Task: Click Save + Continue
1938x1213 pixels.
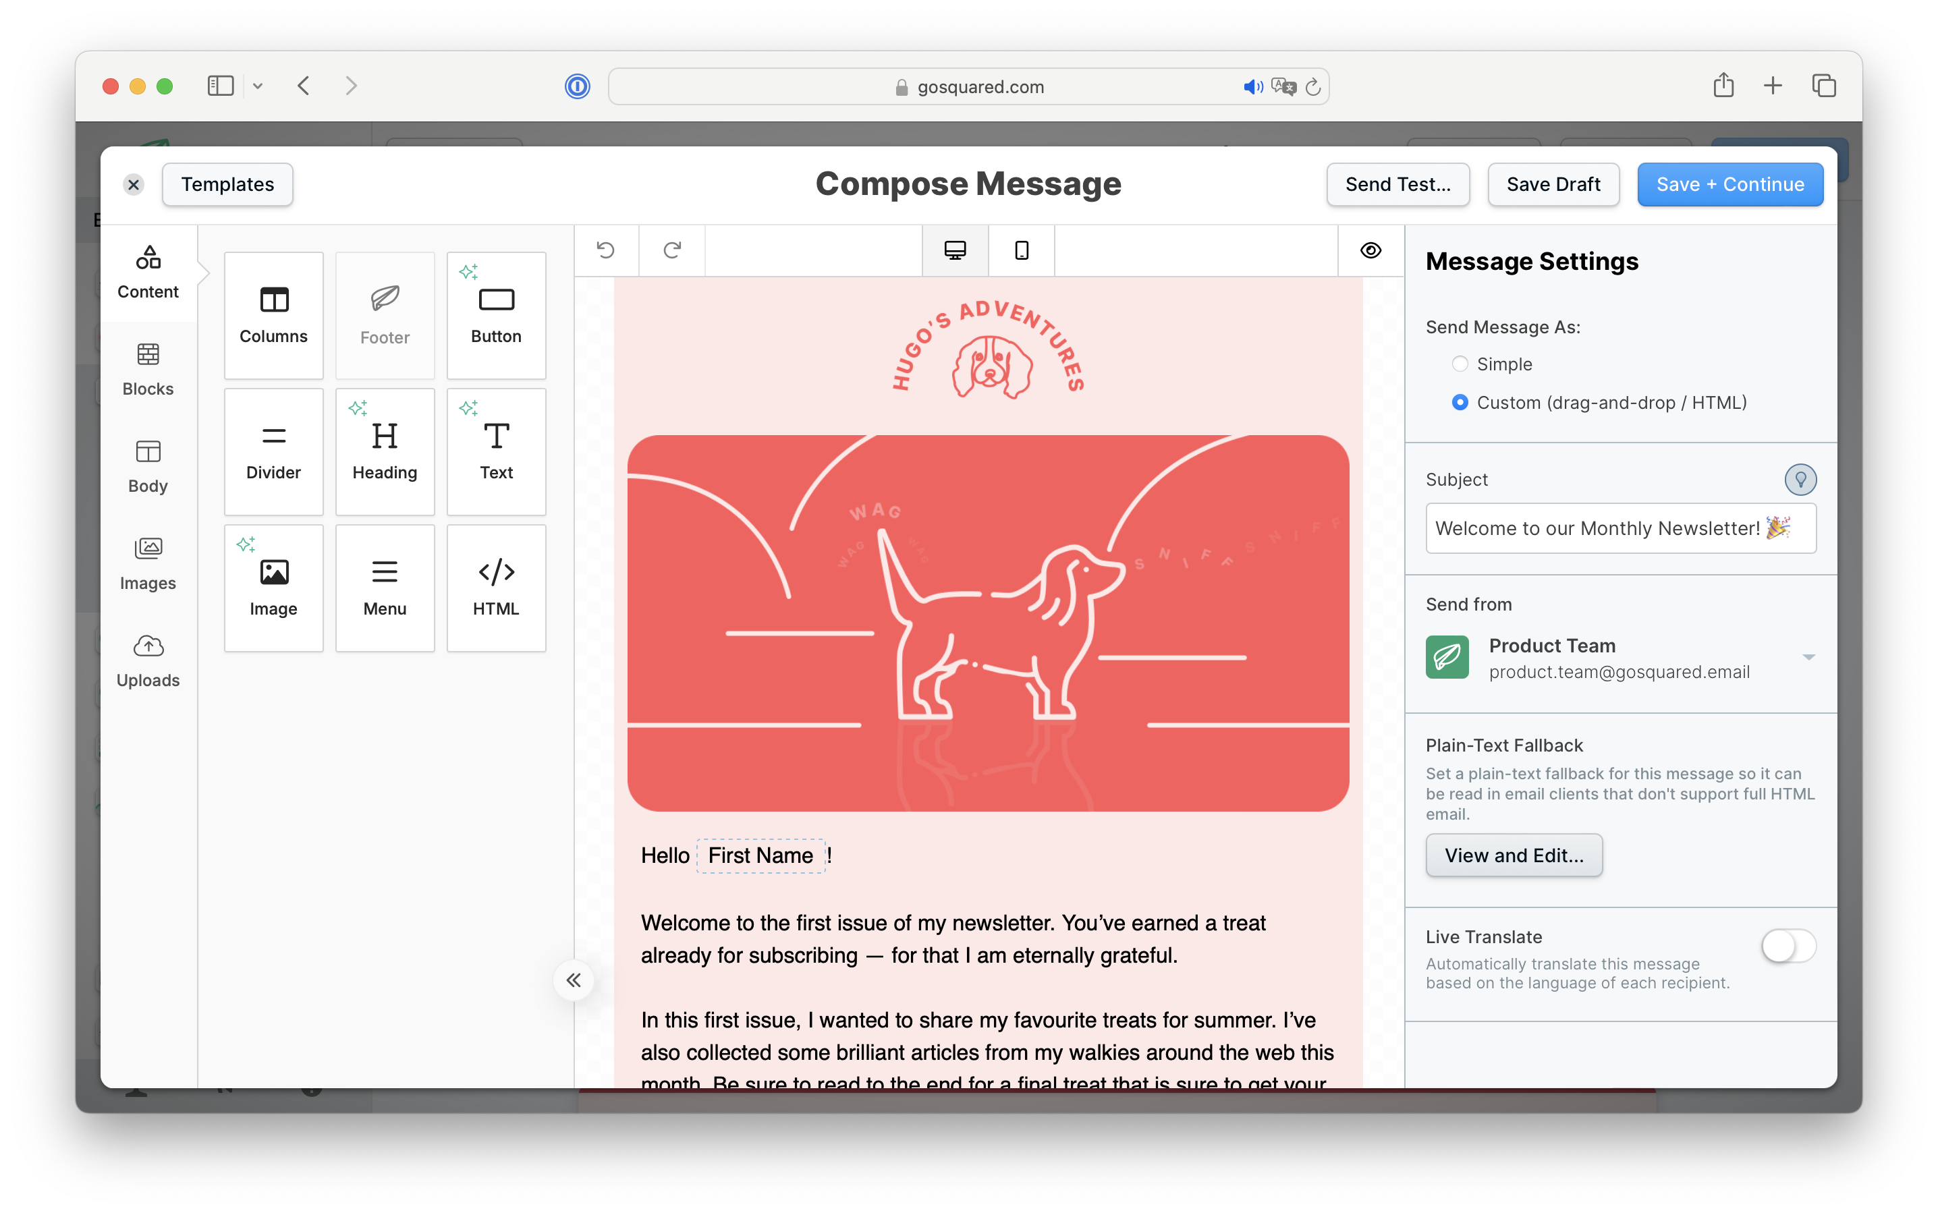Action: pos(1729,184)
